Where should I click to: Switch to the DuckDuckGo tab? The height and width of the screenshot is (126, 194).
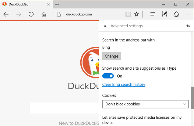pos(26,4)
